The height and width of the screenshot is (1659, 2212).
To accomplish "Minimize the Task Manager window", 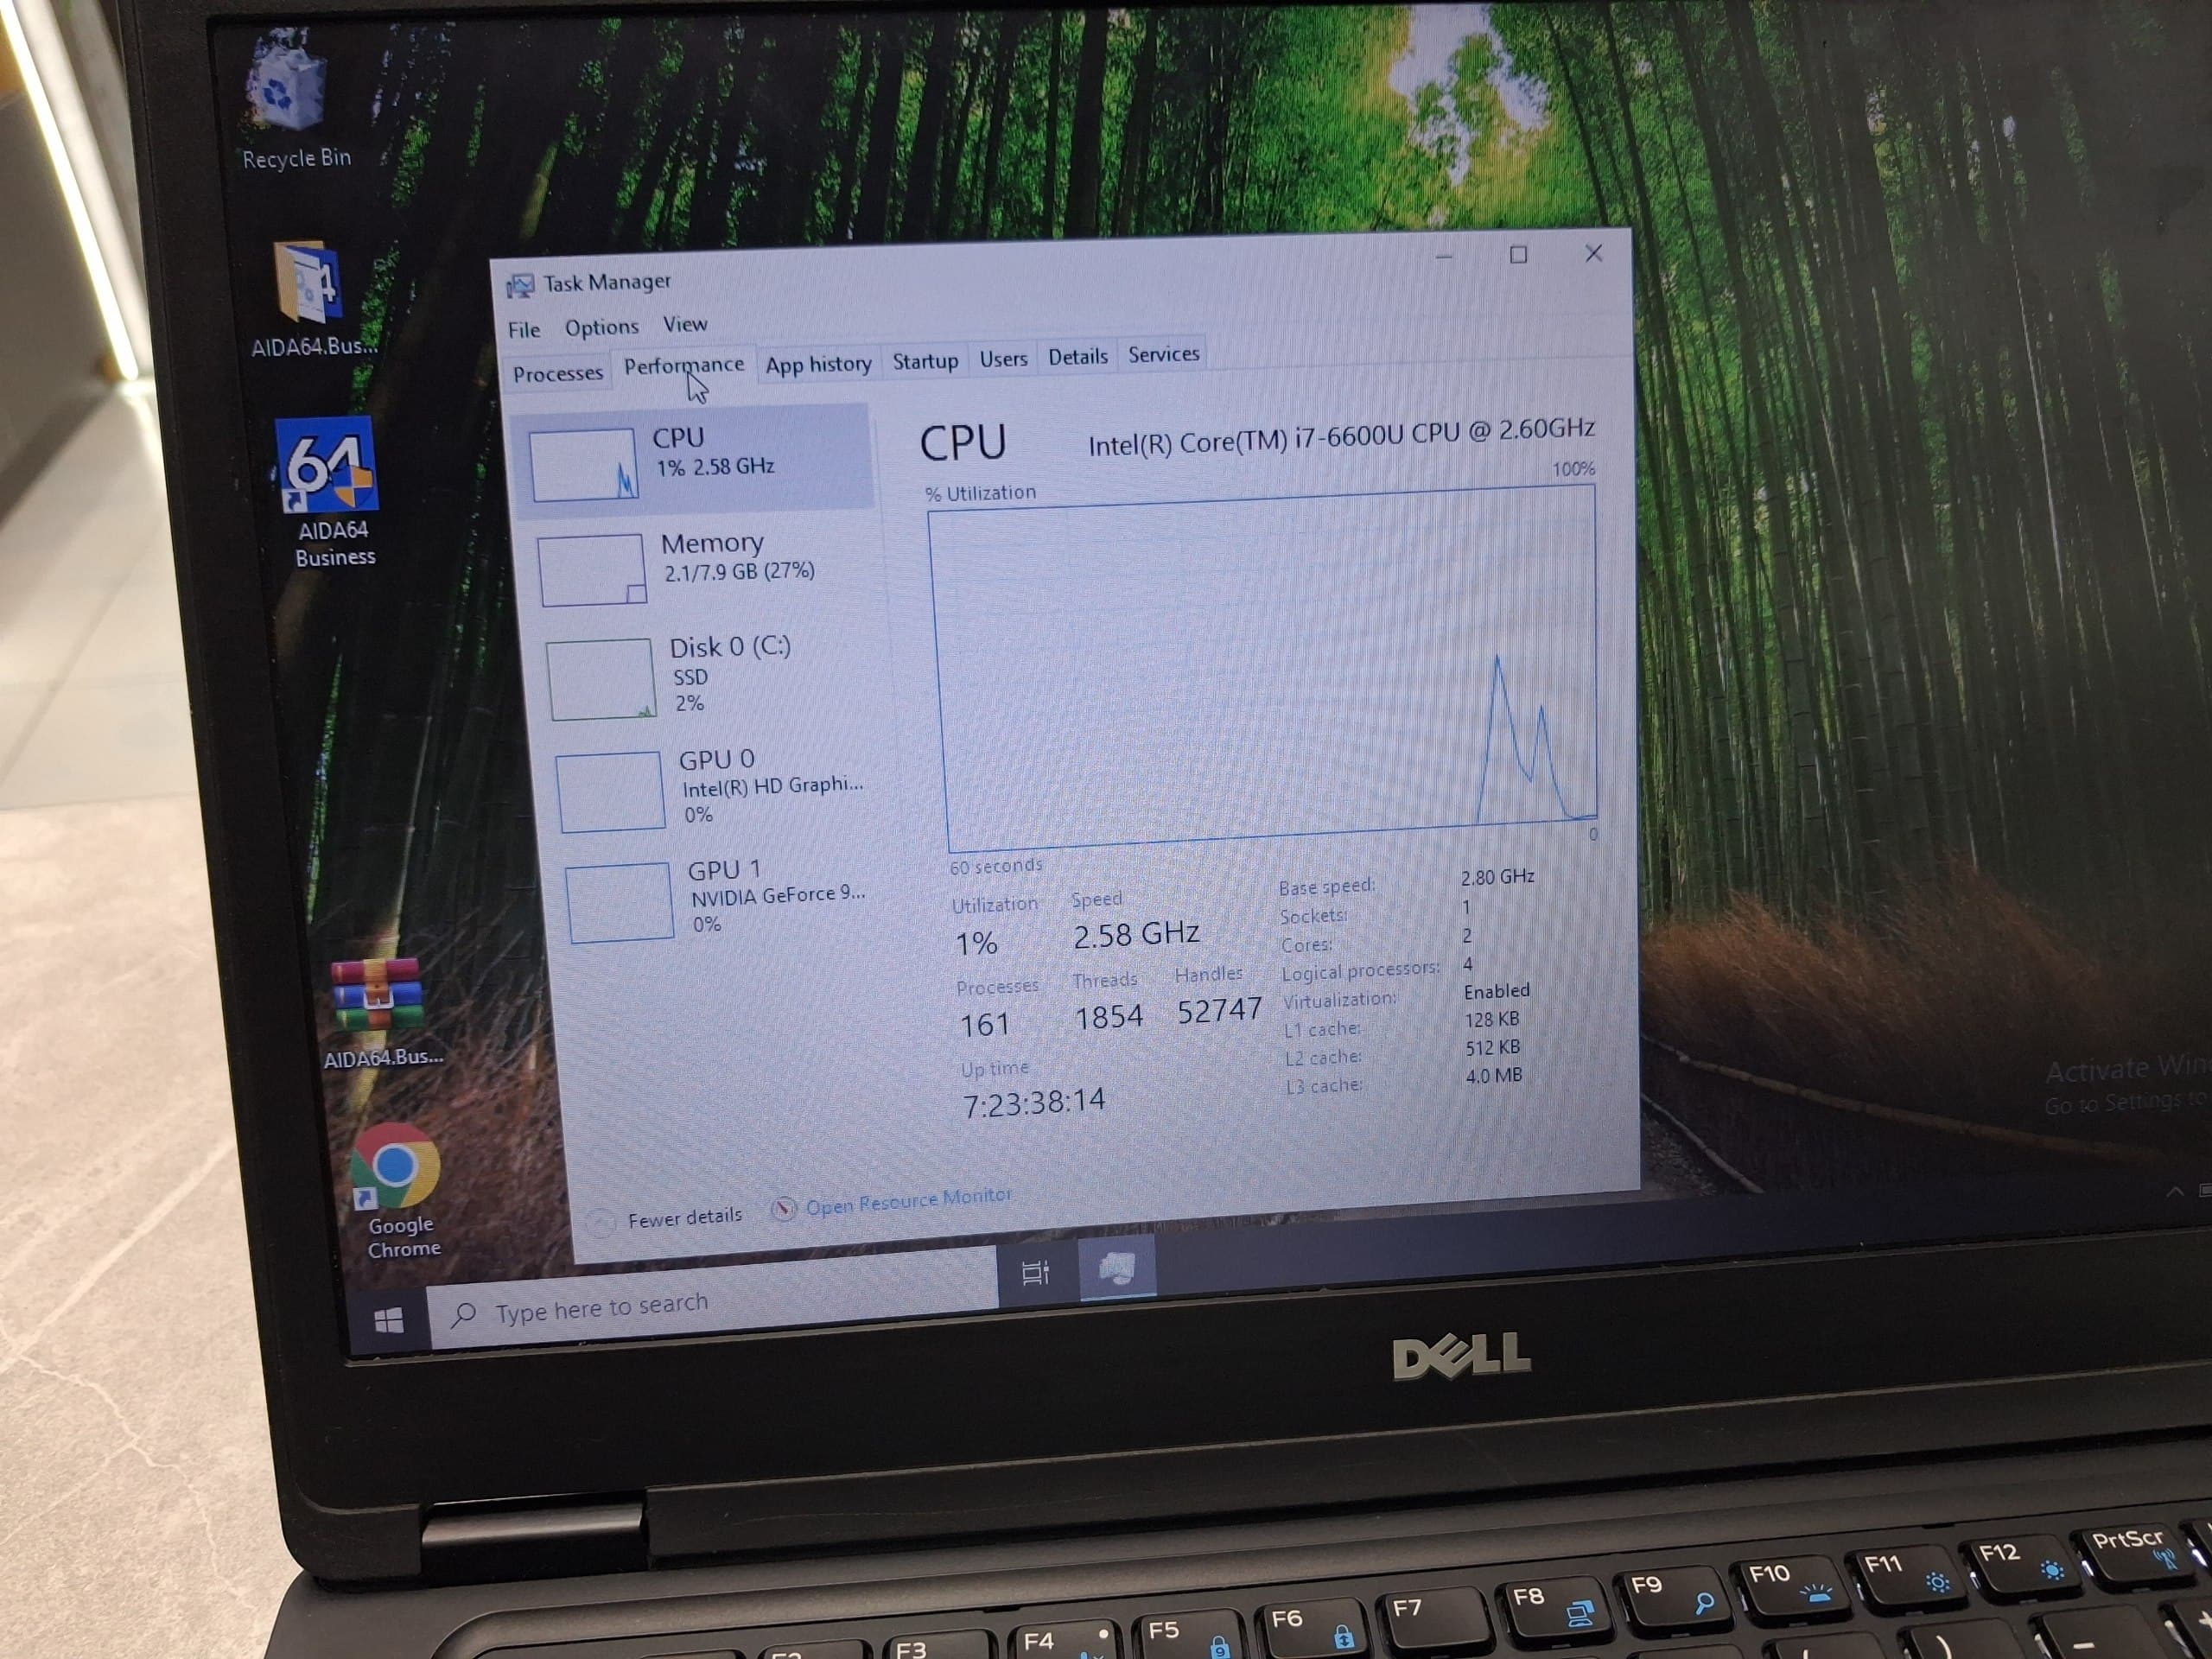I will (x=1443, y=257).
